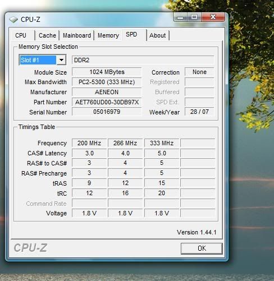Click the Timings Table group label
Screen dimensions: 274x281
click(x=36, y=127)
